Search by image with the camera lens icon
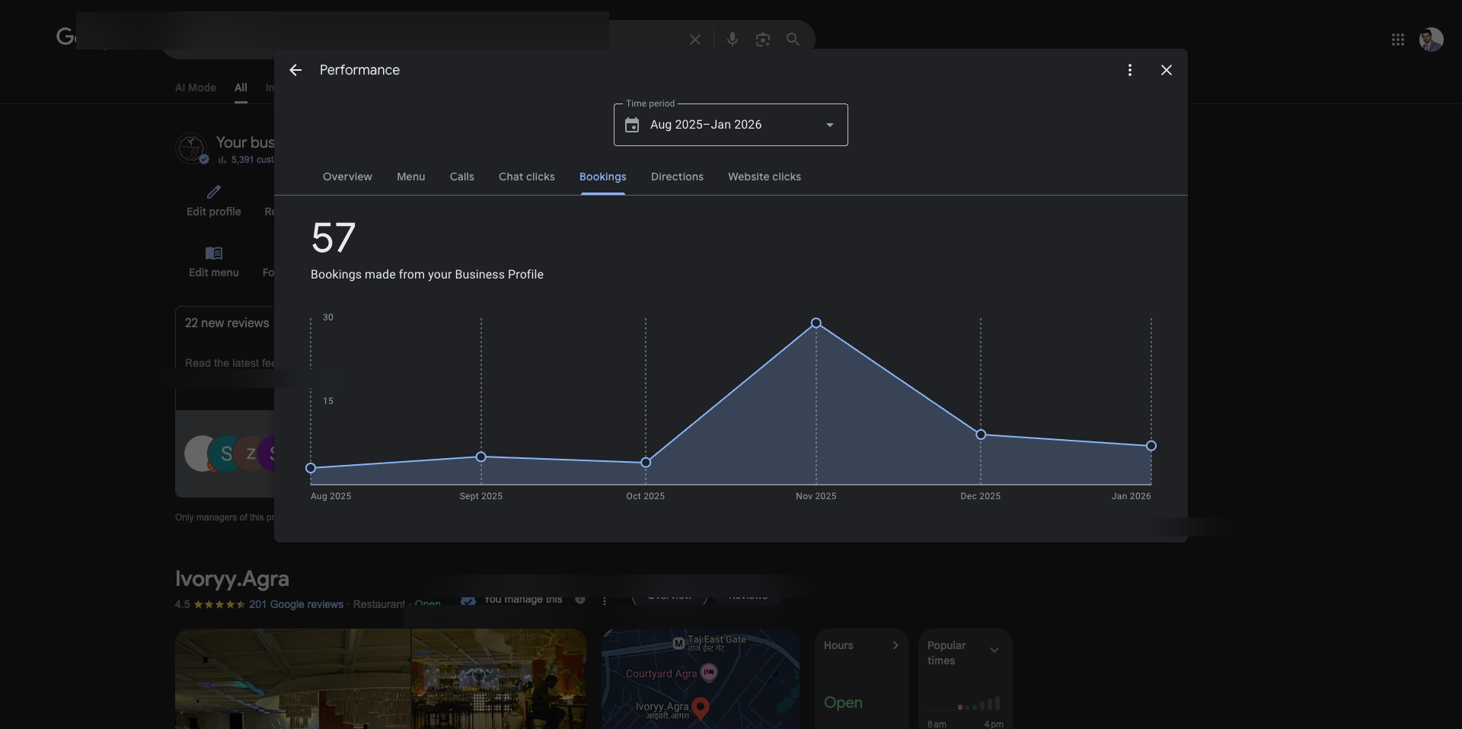Screen dimensions: 1462x729 763,40
